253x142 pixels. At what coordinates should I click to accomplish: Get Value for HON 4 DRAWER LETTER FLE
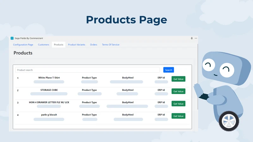click(x=178, y=104)
